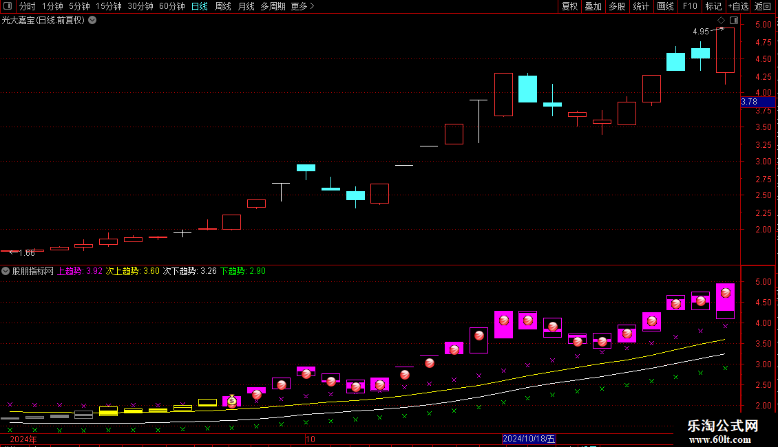Select the 60分钟 period

[172, 6]
